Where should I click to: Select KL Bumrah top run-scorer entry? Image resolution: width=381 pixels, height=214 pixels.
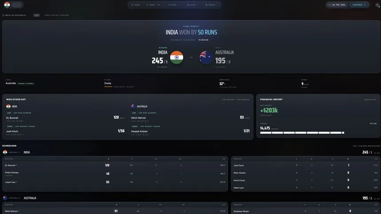pyautogui.click(x=65, y=118)
